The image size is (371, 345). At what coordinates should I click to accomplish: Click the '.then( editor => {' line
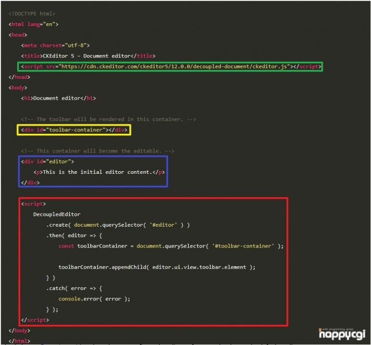pyautogui.click(x=74, y=236)
